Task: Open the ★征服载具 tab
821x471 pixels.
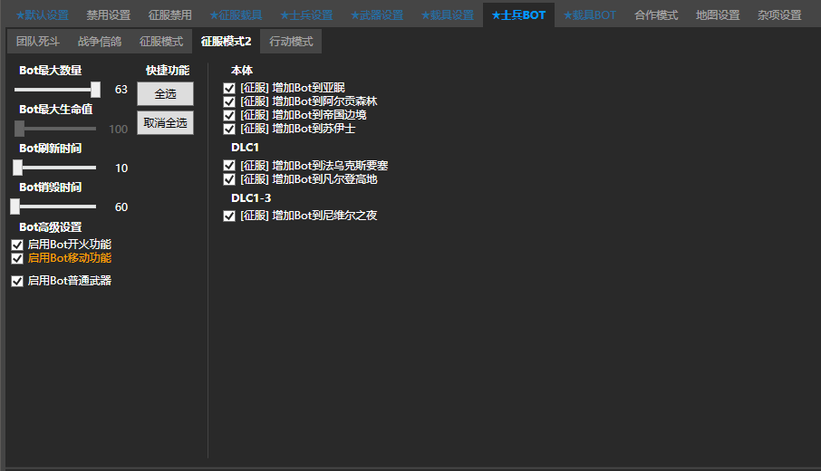Action: pos(235,15)
